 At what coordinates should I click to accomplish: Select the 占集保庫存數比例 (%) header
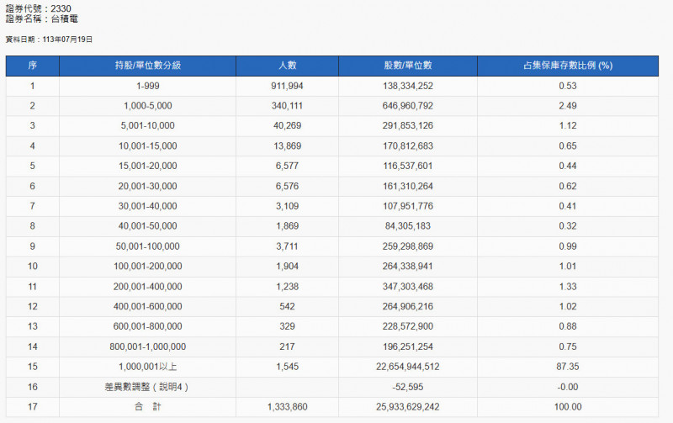pos(568,66)
